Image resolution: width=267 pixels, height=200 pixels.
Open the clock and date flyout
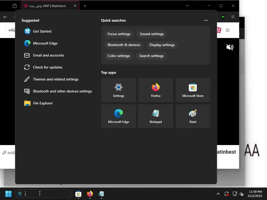[255, 194]
